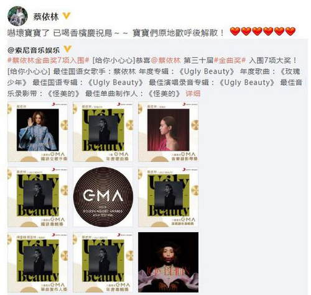This screenshot has width=311, height=295.
Task: View the 國語專輯獎 Ugly Beauty thumbnail
Action: pos(37,197)
